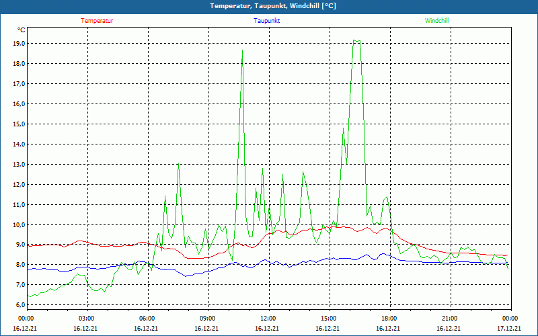Click the red Temperatur legend label
The width and height of the screenshot is (538, 336).
(97, 21)
